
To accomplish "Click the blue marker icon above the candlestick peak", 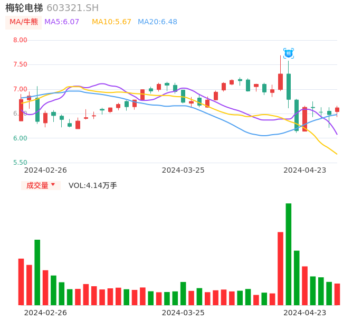I will tap(289, 53).
